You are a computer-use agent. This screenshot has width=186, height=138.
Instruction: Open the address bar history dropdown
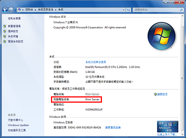click(x=124, y=10)
